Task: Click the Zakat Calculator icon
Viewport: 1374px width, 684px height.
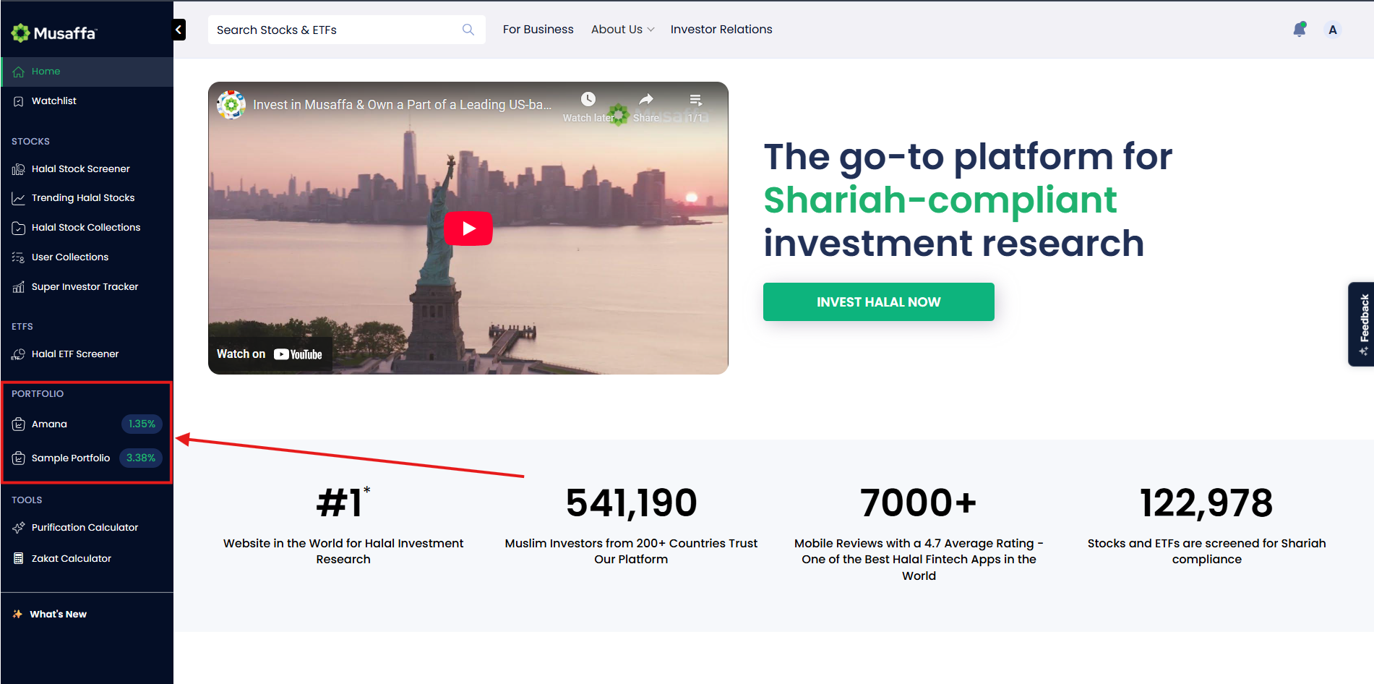Action: click(x=19, y=559)
